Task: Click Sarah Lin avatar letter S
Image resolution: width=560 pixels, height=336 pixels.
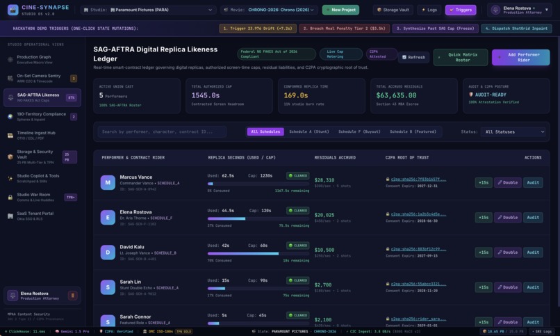Action: [x=108, y=287]
